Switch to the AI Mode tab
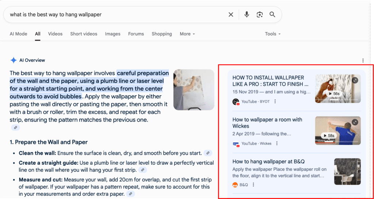374x199 pixels. 19,34
